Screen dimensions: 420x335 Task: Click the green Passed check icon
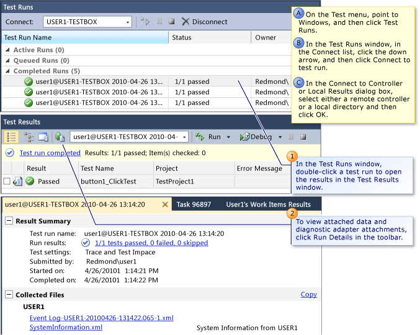(30, 181)
